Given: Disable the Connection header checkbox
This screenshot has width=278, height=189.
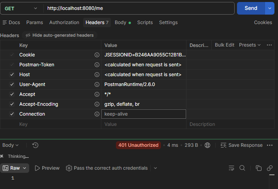Looking at the screenshot, I should [x=12, y=114].
